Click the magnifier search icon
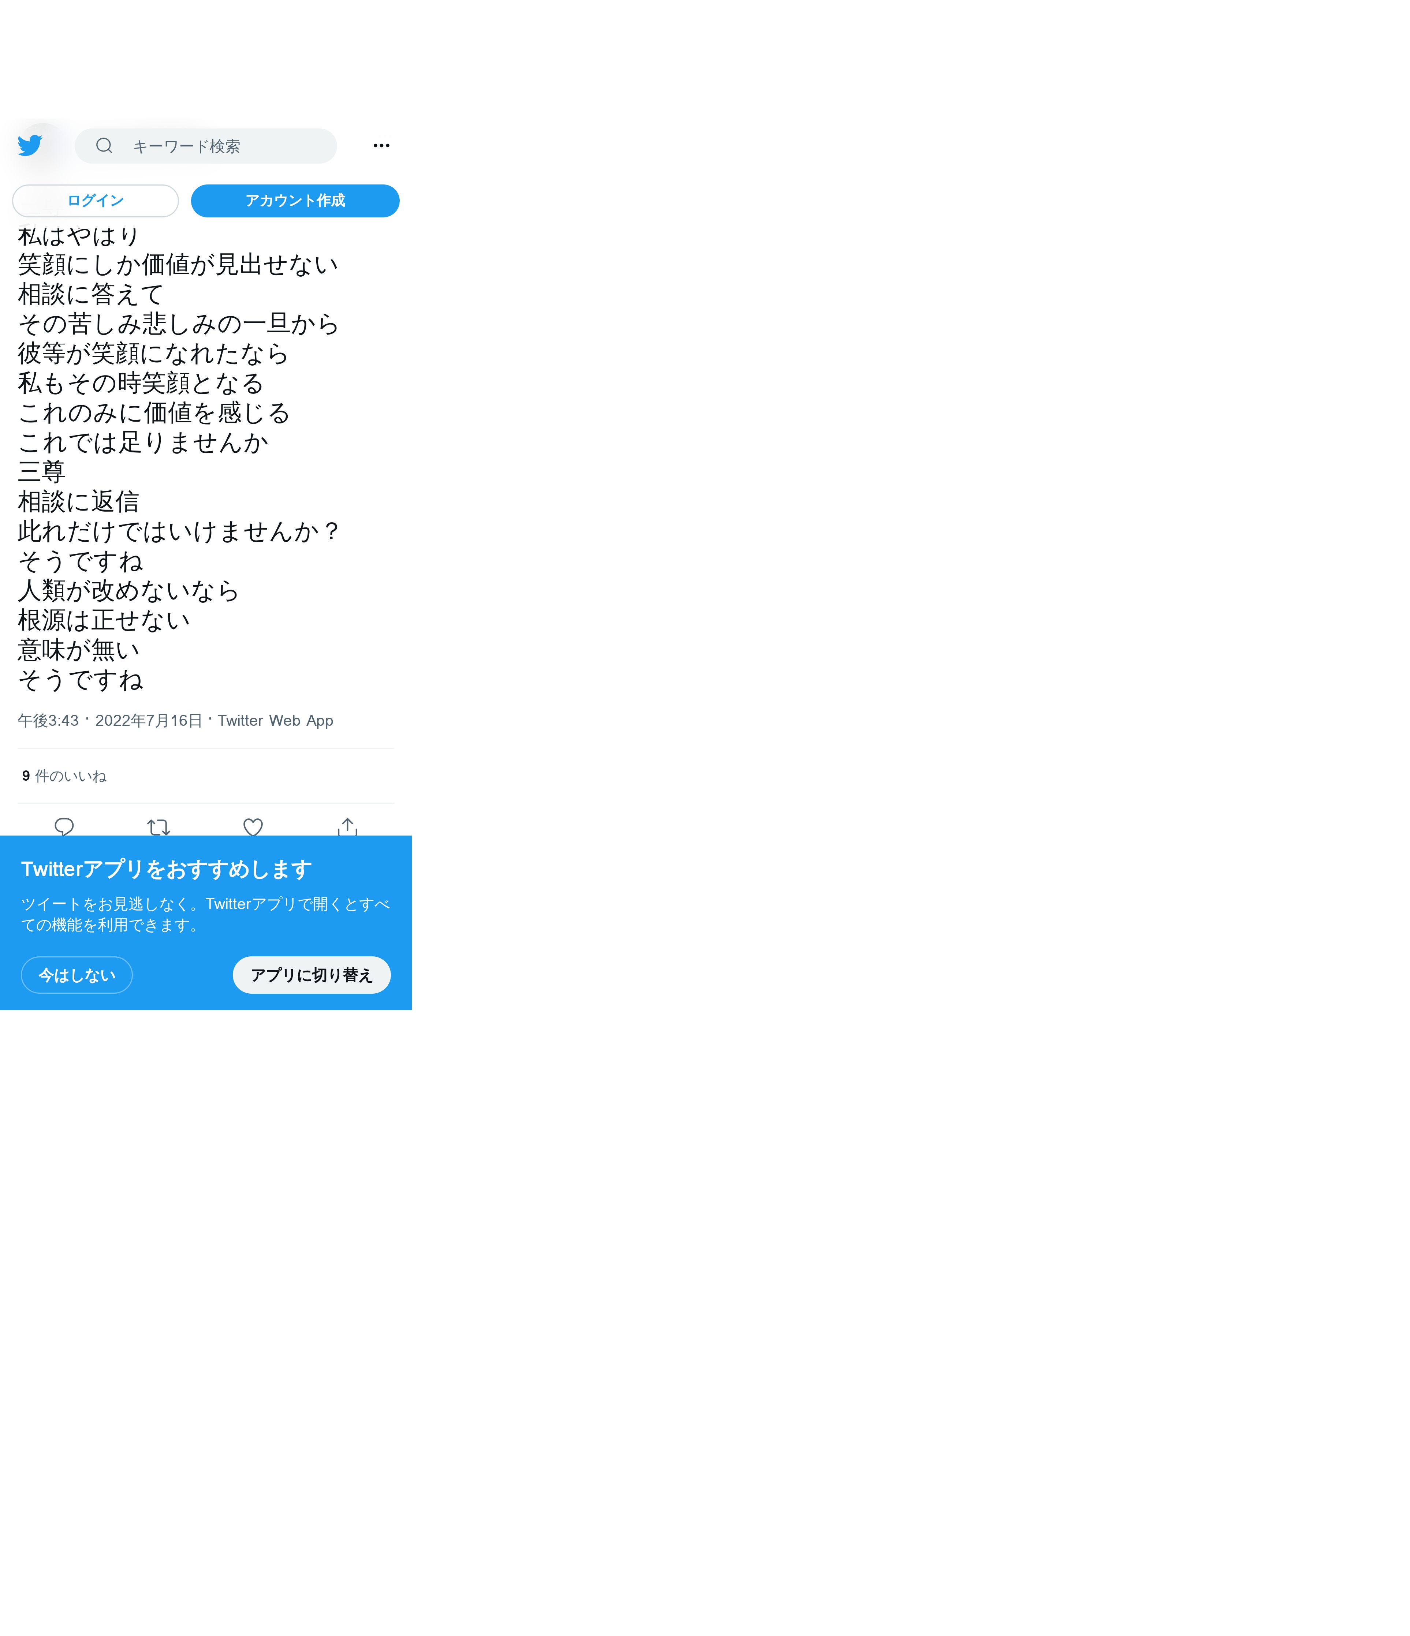This screenshot has width=1410, height=1636. pyautogui.click(x=104, y=145)
